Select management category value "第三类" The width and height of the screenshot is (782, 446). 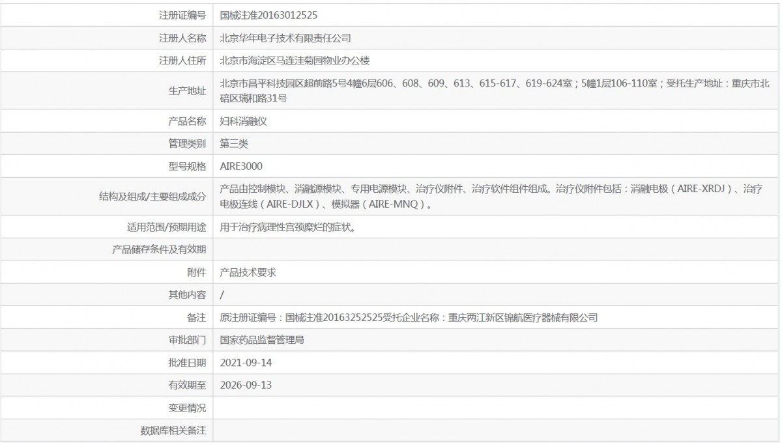(235, 143)
